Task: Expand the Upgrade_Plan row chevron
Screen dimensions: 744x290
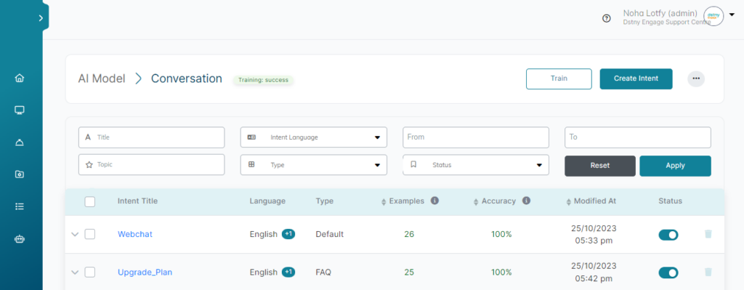Action: click(x=75, y=273)
